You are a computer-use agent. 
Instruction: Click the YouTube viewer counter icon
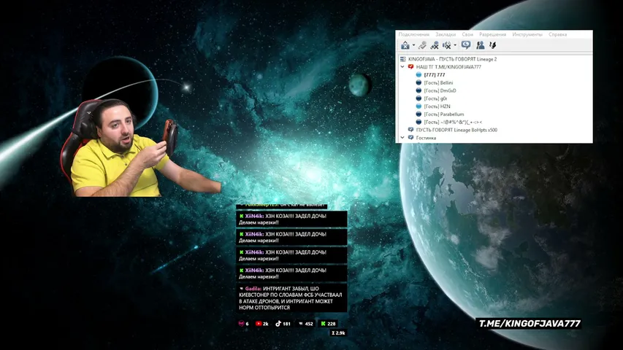click(259, 324)
